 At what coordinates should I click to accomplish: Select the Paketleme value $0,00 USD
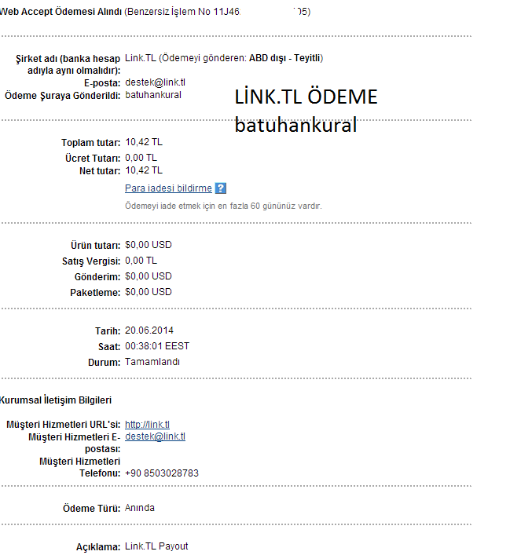pyautogui.click(x=149, y=292)
